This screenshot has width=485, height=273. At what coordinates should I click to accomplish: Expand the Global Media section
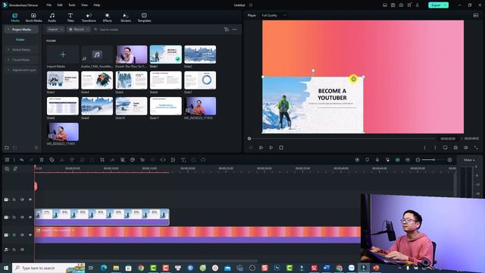point(8,50)
